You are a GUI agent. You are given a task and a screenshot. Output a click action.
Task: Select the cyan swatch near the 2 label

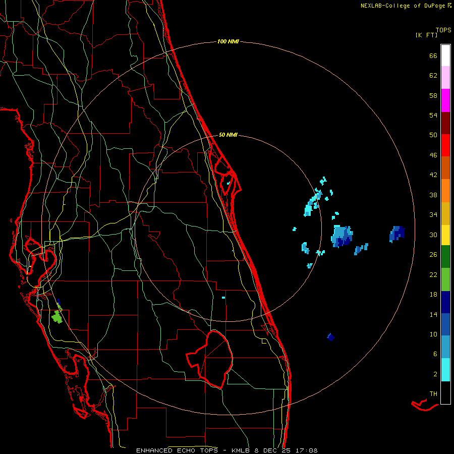(x=445, y=370)
